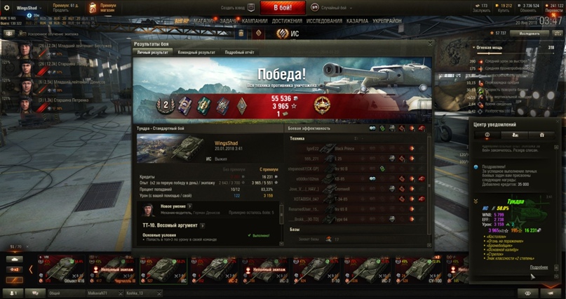Open the Подробный отчёт tab
The height and width of the screenshot is (299, 566).
coord(239,53)
